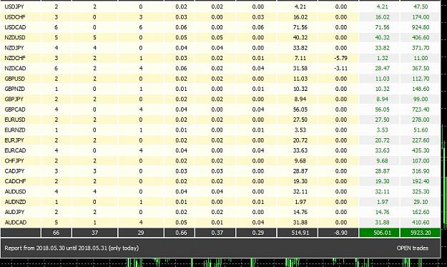Select the GBPJPY symbol name
Image resolution: width=447 pixels, height=267 pixels.
point(14,99)
